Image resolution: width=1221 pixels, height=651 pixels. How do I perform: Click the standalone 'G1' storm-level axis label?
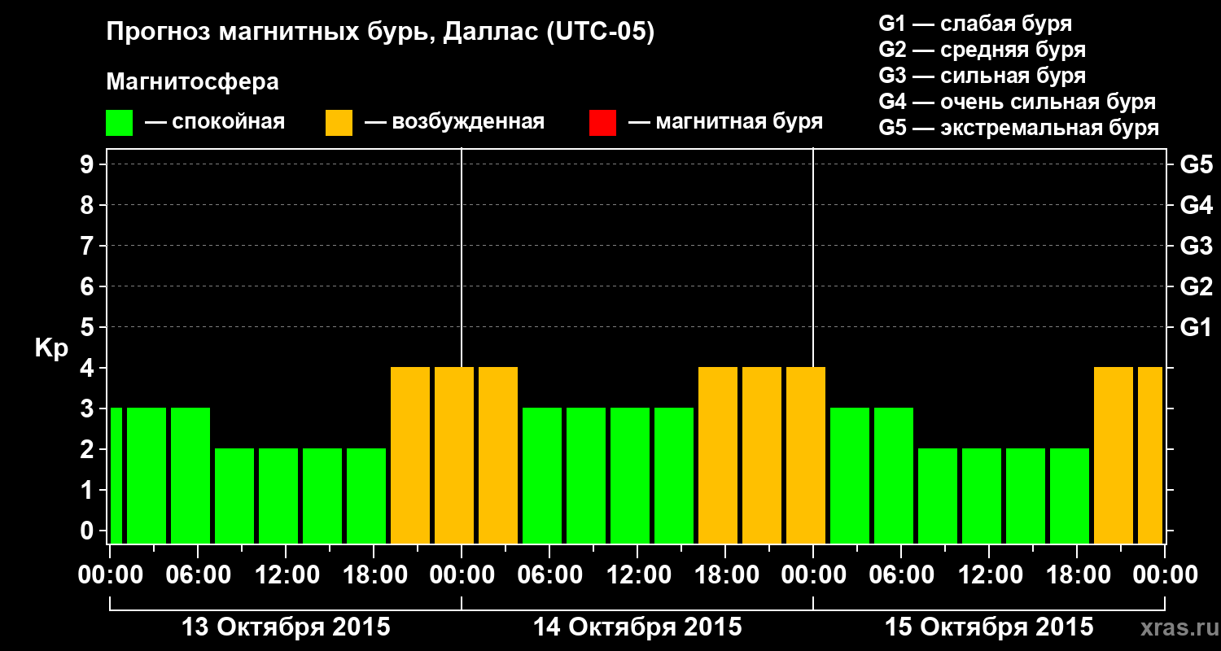pos(1196,327)
